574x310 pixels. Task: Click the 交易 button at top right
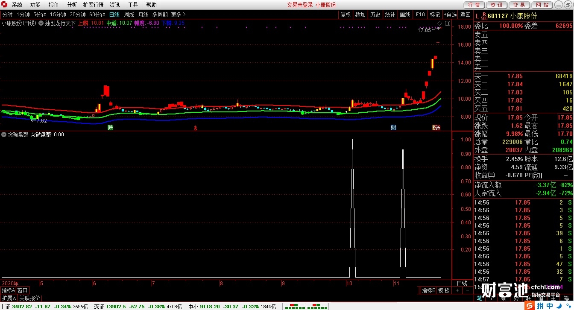tap(519, 5)
